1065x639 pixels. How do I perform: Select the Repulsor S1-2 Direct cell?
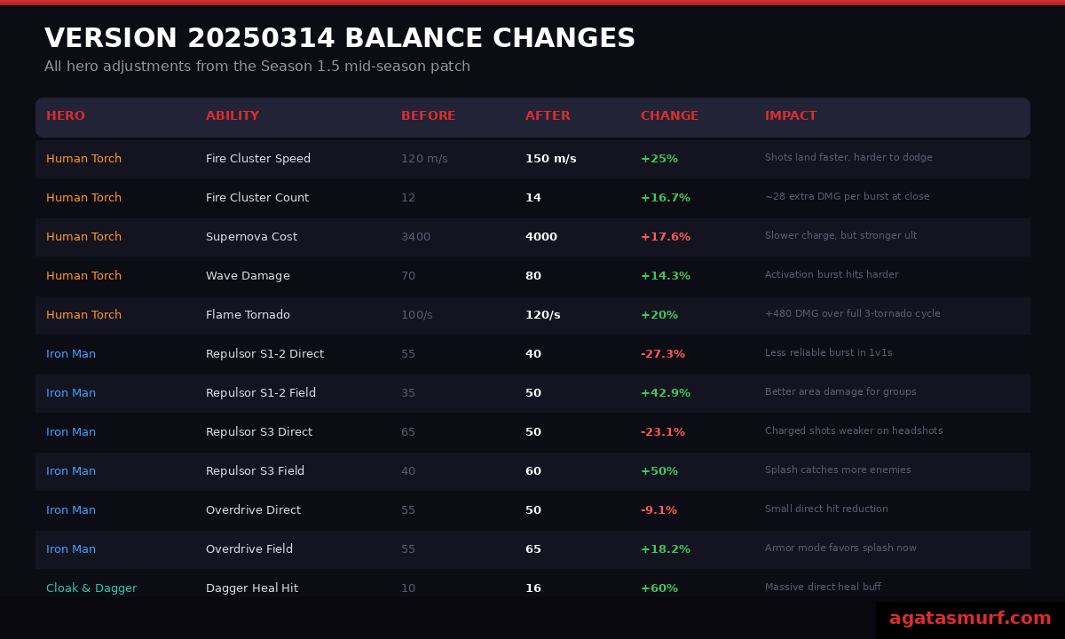click(x=264, y=354)
